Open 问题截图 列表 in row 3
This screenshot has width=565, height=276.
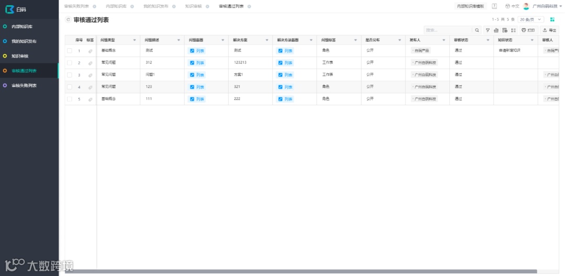[x=197, y=75]
